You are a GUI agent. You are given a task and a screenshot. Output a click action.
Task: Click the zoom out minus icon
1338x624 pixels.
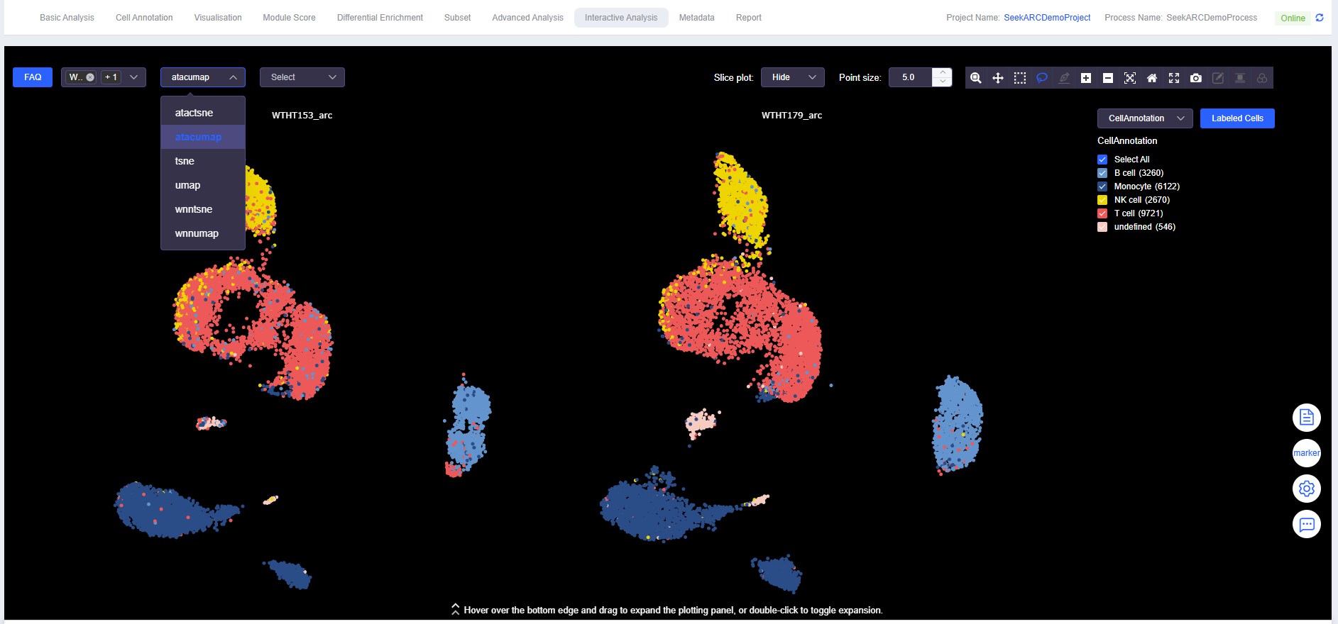click(1108, 78)
